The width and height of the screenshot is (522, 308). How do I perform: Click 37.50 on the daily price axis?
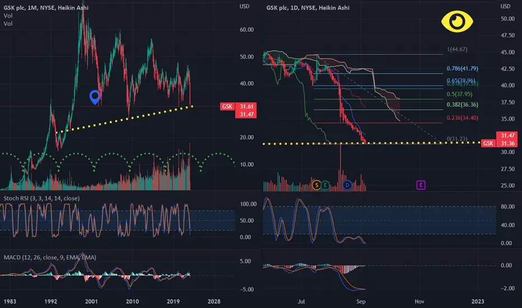click(x=507, y=102)
